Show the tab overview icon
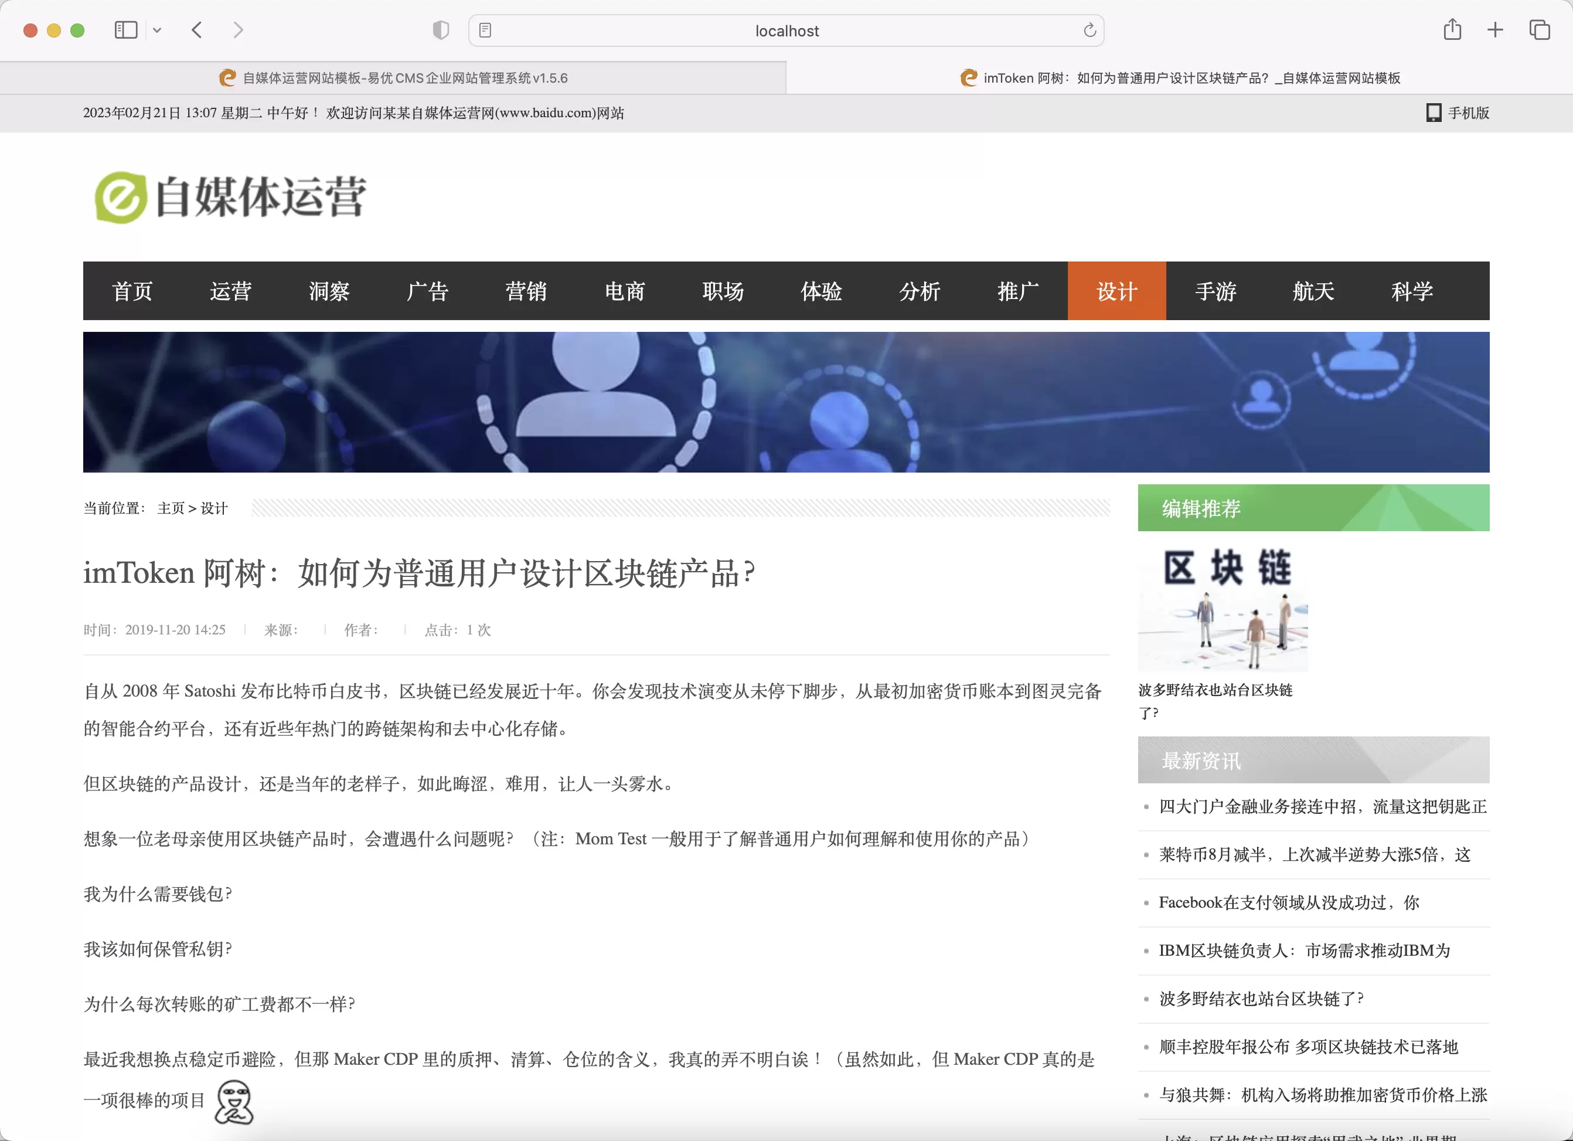The image size is (1573, 1141). pyautogui.click(x=1540, y=30)
